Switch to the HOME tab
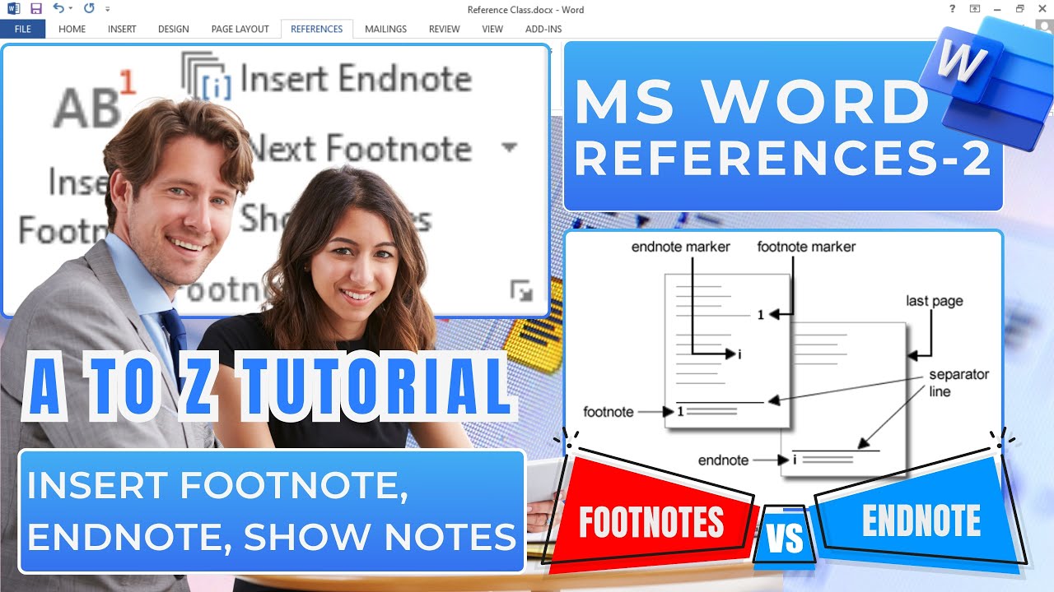The image size is (1054, 592). tap(72, 29)
